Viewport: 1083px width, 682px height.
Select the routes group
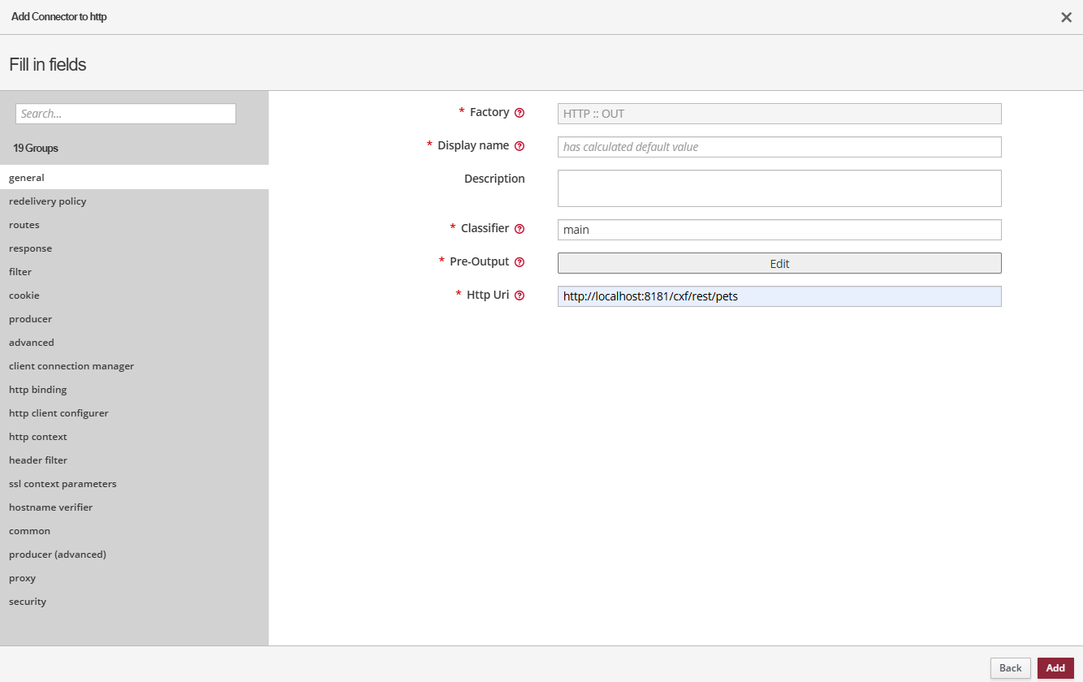(x=24, y=225)
